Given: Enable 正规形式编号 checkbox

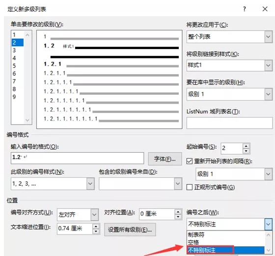Looking at the screenshot, I should click(190, 187).
